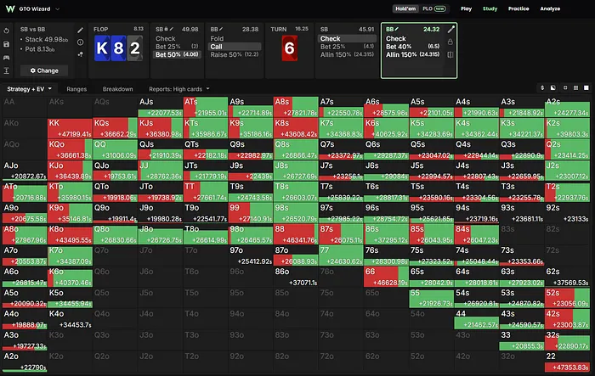Click the red 6 turn card
Screen dimensions: 595x376
pos(290,48)
